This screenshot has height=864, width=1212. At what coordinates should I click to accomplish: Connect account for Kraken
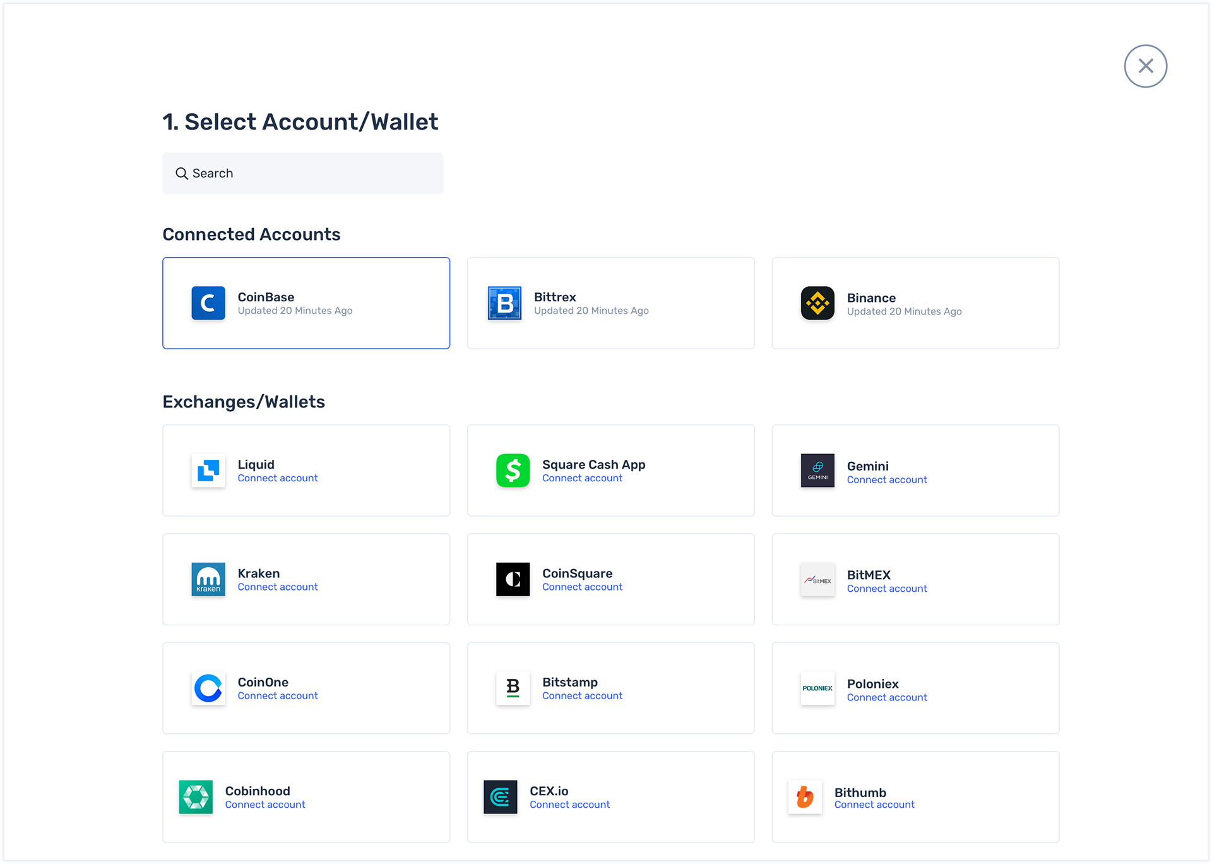278,587
